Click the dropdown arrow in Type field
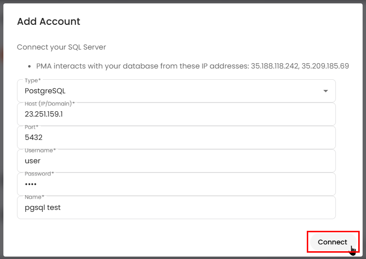The width and height of the screenshot is (366, 259). click(x=326, y=91)
